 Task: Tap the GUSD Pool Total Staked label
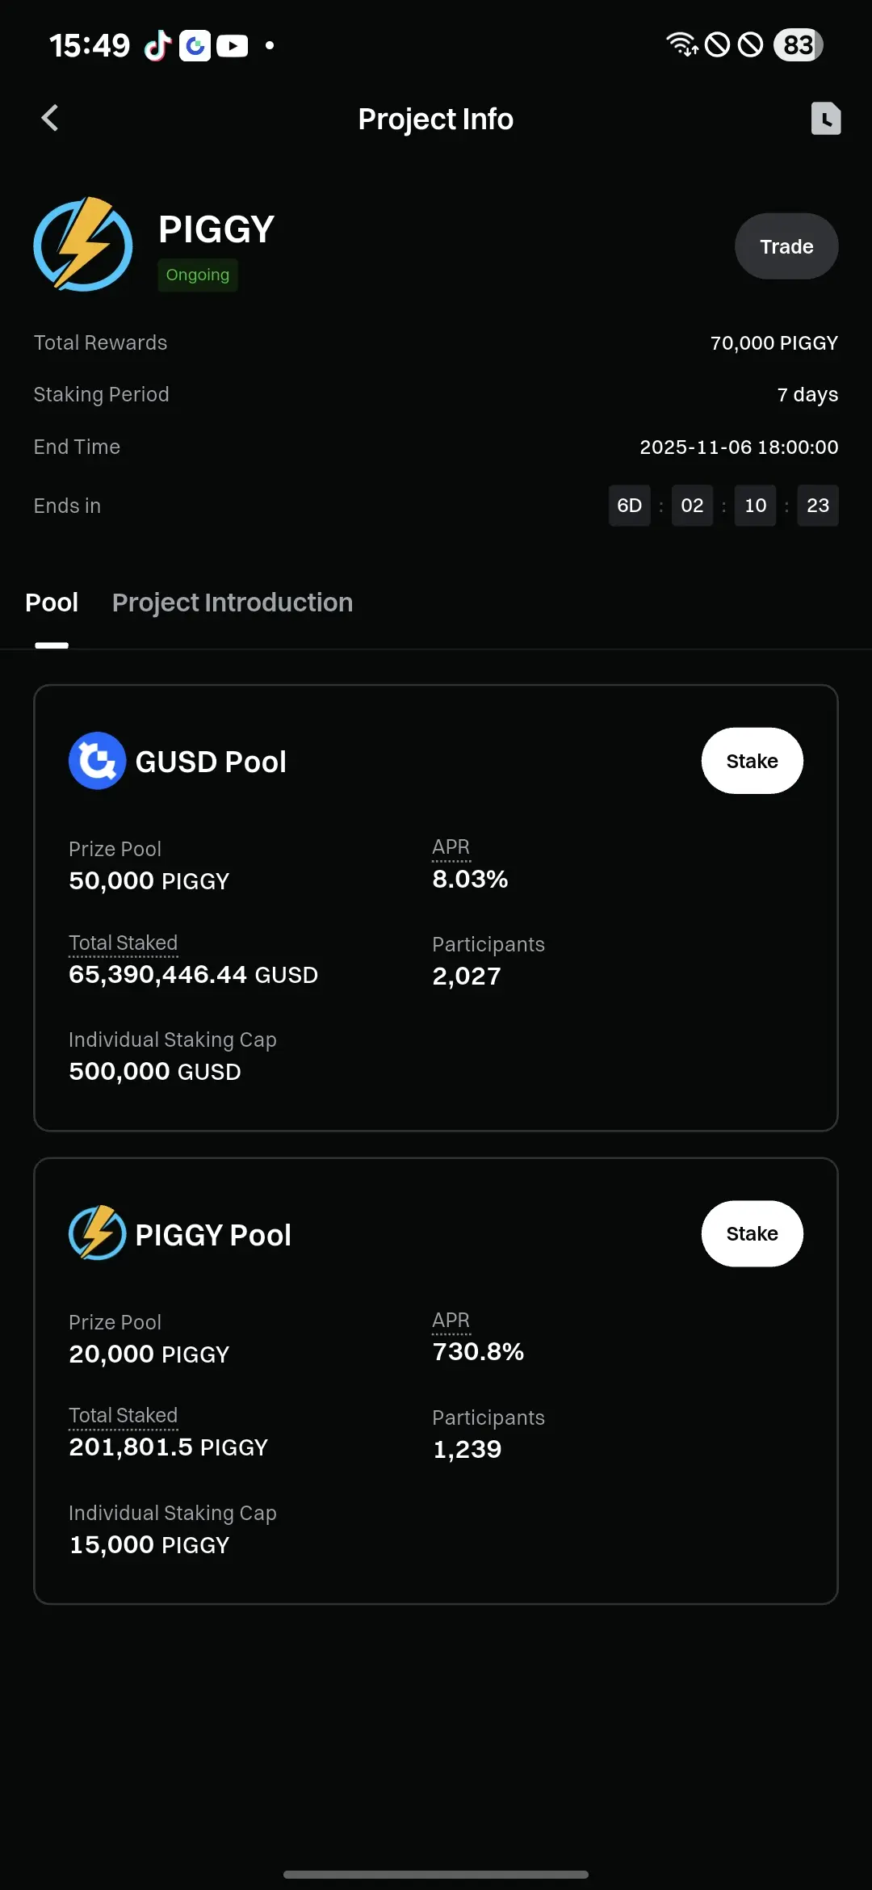tap(123, 943)
